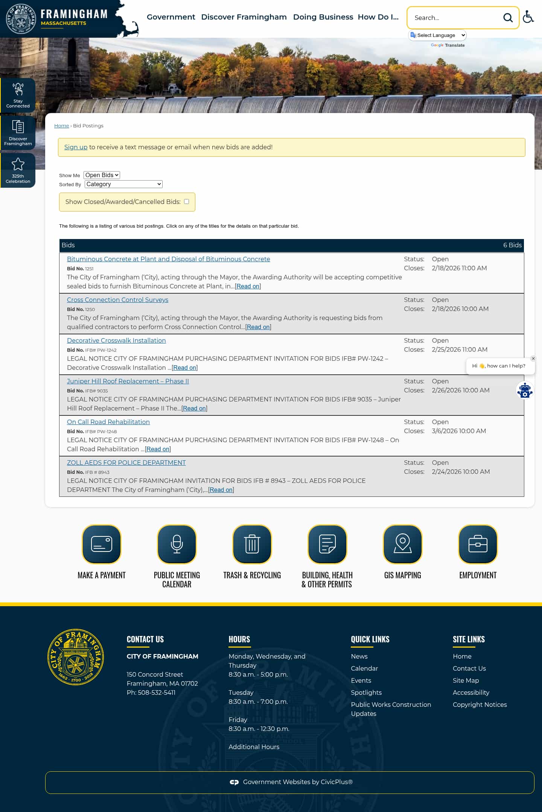Image resolution: width=542 pixels, height=812 pixels.
Task: Open the accessibility wheelchair icon
Action: pos(528,17)
